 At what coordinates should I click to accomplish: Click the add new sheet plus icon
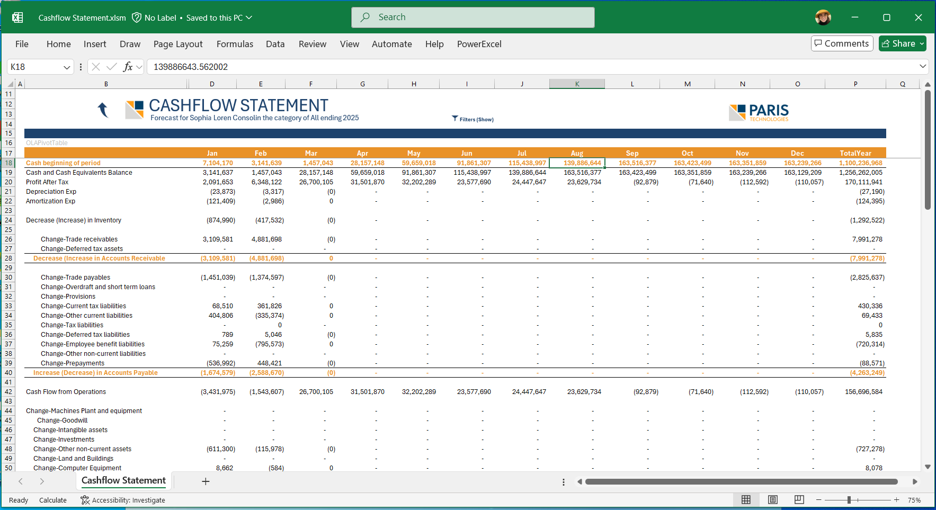206,481
